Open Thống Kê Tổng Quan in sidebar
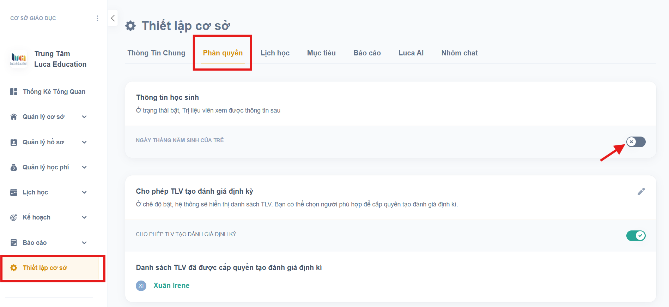Image resolution: width=669 pixels, height=307 pixels. pyautogui.click(x=54, y=92)
